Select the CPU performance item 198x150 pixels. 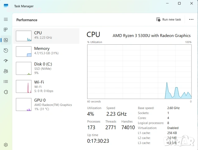[x=46, y=36]
